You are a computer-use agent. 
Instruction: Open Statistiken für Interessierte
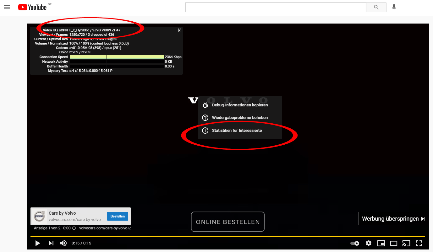pyautogui.click(x=237, y=130)
